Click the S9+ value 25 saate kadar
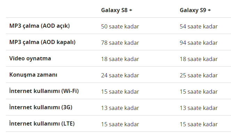 click(x=199, y=76)
